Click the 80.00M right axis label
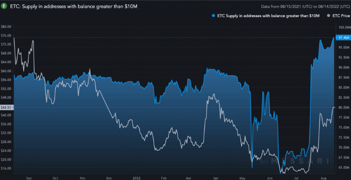351x180 pixels. pyautogui.click(x=344, y=108)
